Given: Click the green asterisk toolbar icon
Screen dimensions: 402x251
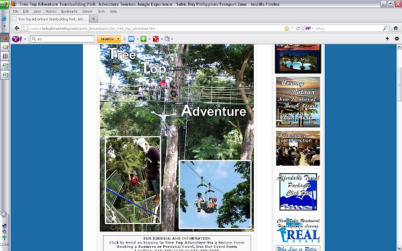Looking at the screenshot, I should coord(144,39).
